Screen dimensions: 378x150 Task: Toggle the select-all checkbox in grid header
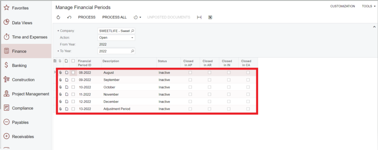point(73,61)
